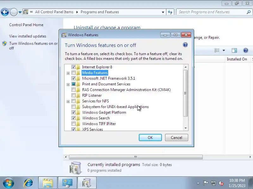This screenshot has height=189, width=253.
Task: Click the features list scrollbar thumb
Action: coord(185,93)
